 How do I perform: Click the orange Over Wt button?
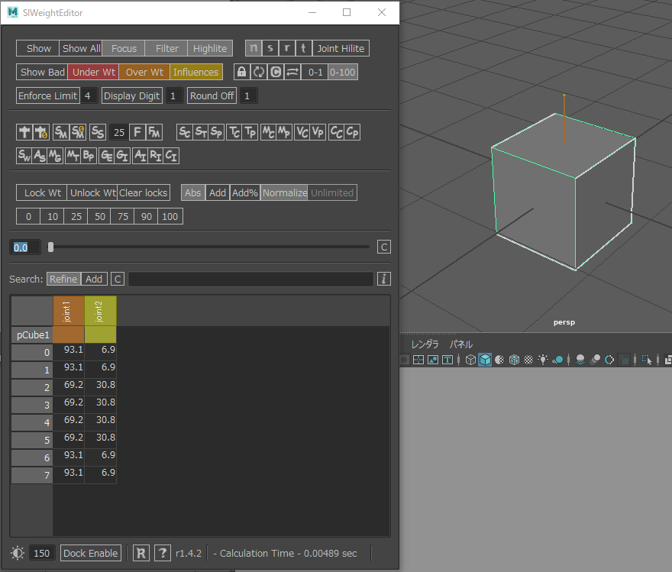tap(144, 72)
